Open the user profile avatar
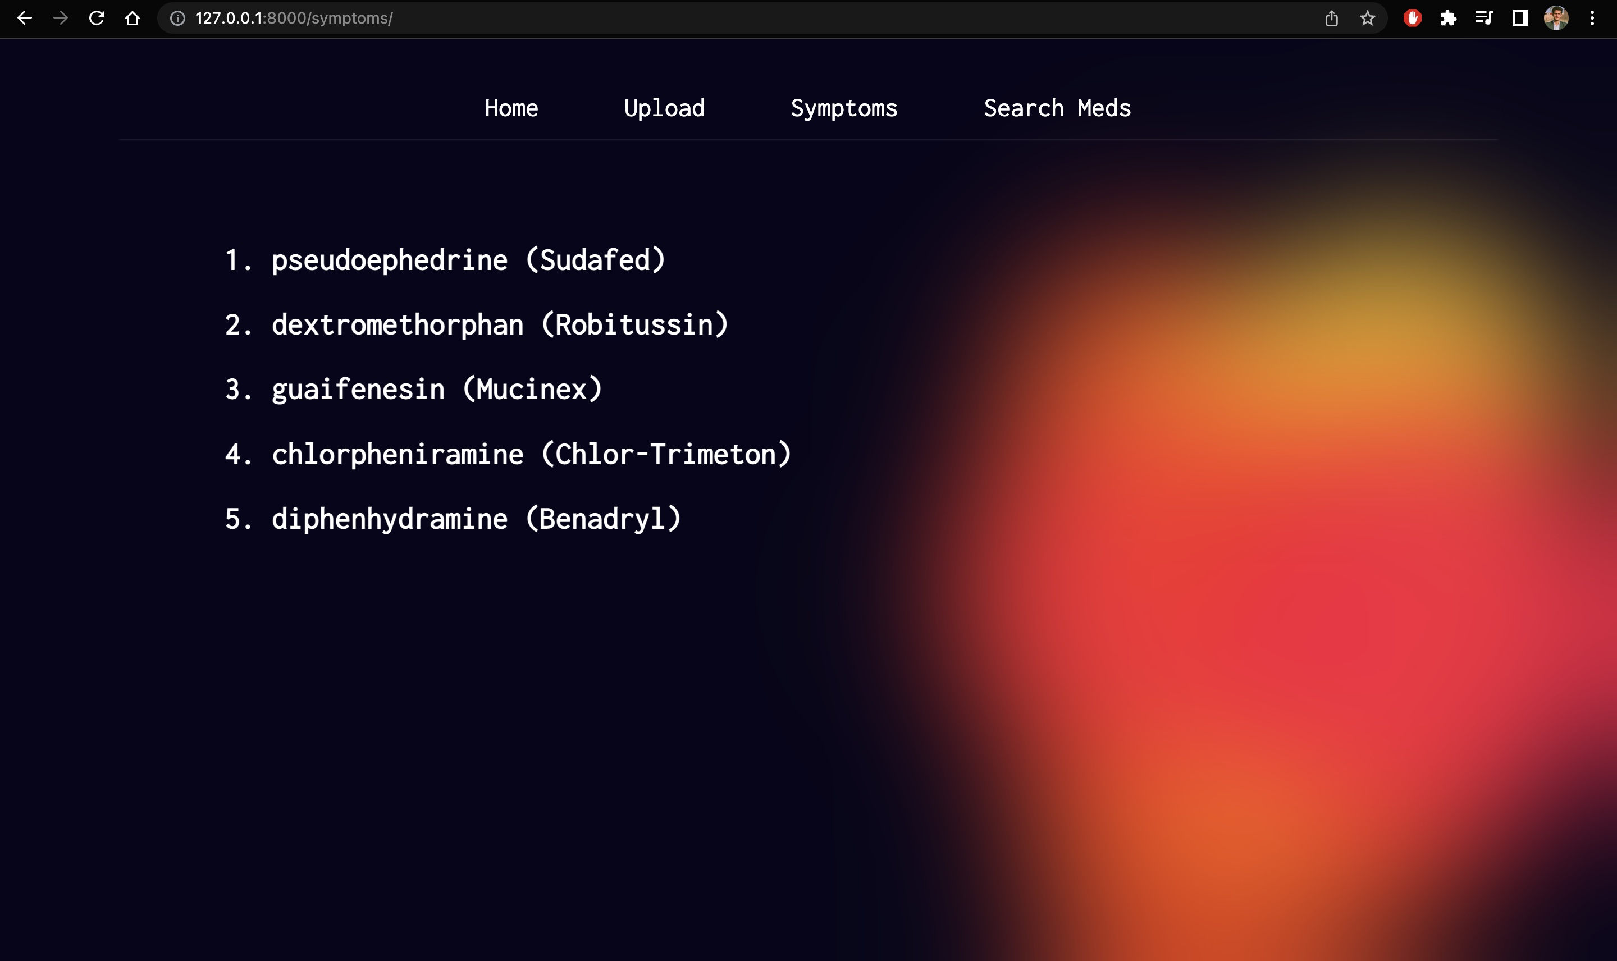Viewport: 1617px width, 961px height. click(x=1556, y=18)
